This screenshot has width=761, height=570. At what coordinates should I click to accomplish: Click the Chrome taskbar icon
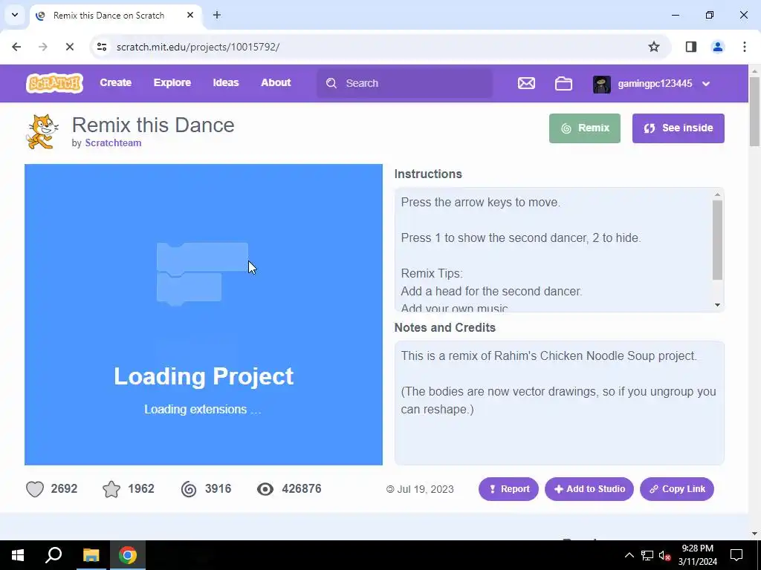(x=128, y=555)
